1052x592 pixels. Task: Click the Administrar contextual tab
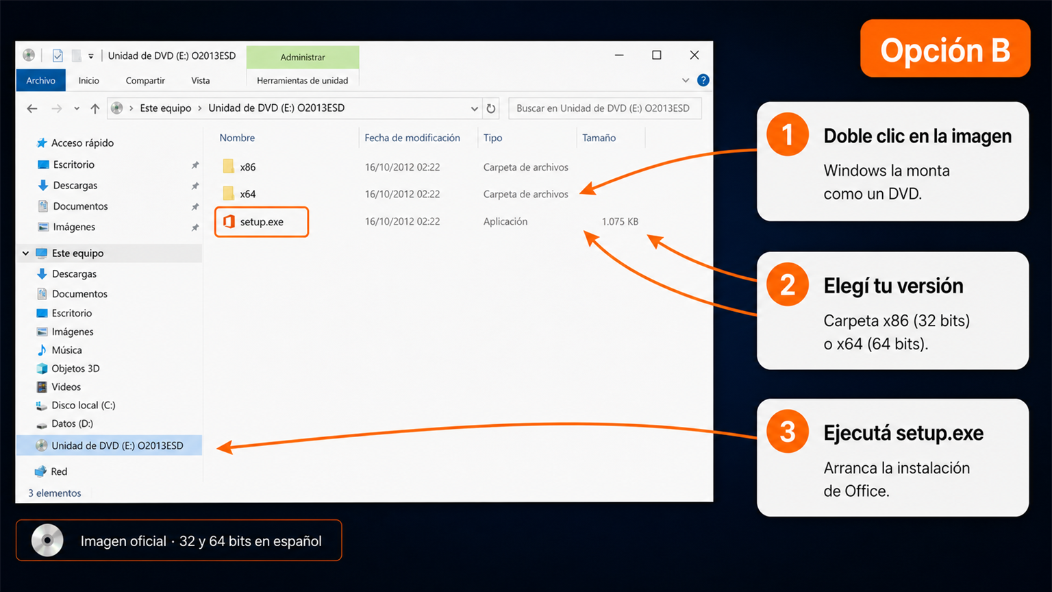coord(303,57)
